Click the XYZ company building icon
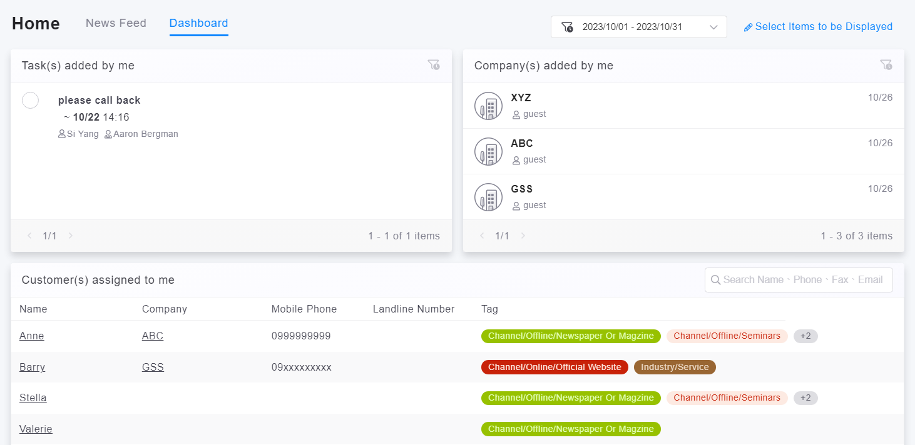 (x=488, y=106)
